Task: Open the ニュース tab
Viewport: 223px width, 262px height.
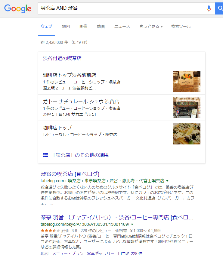Action: tap(122, 26)
